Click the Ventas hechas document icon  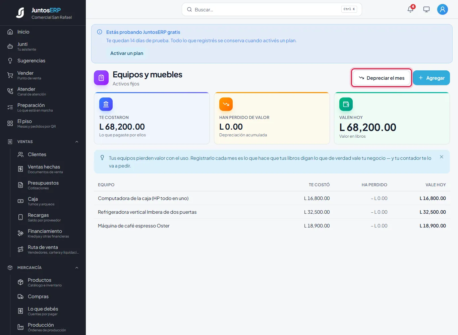[x=20, y=169]
